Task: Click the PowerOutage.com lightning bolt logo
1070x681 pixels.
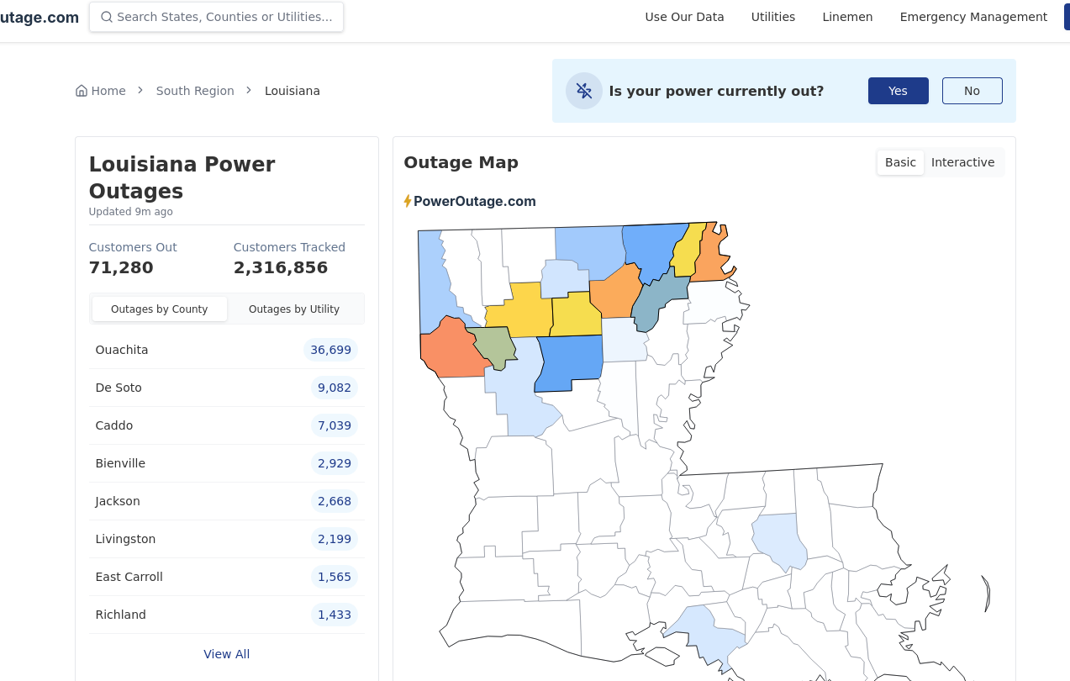Action: pyautogui.click(x=408, y=202)
